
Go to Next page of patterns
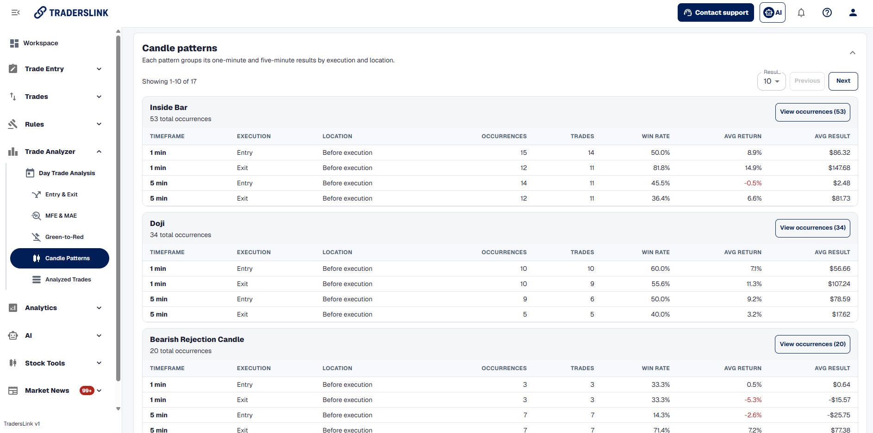tap(843, 81)
